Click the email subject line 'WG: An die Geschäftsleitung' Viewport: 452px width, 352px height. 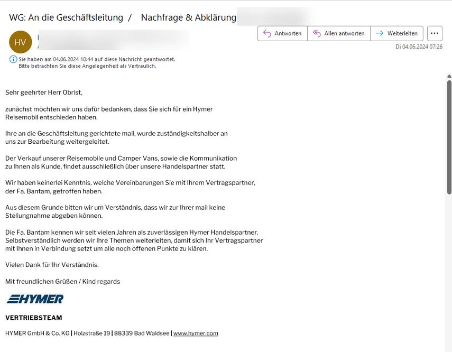pyautogui.click(x=66, y=17)
